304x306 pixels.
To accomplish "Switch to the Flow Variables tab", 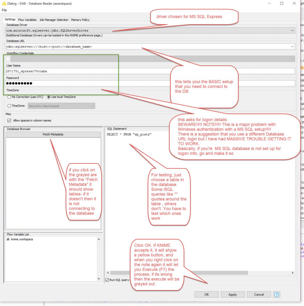I will coord(27,20).
